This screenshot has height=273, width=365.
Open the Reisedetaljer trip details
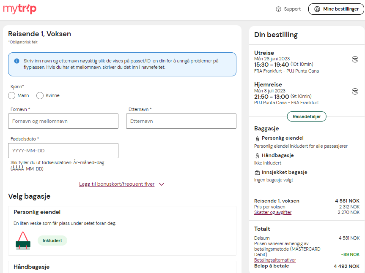(307, 116)
